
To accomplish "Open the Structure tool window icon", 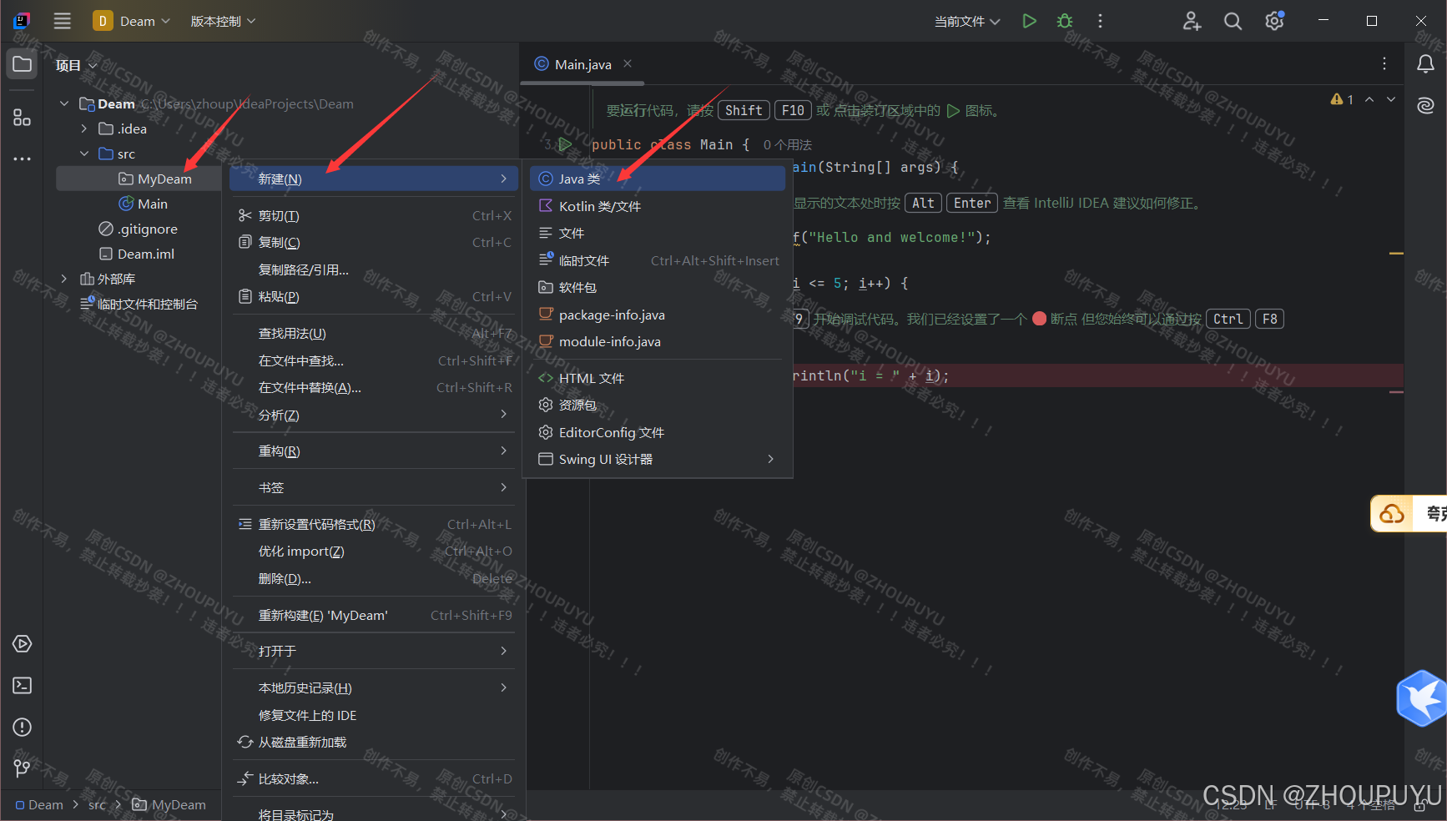I will coord(23,118).
